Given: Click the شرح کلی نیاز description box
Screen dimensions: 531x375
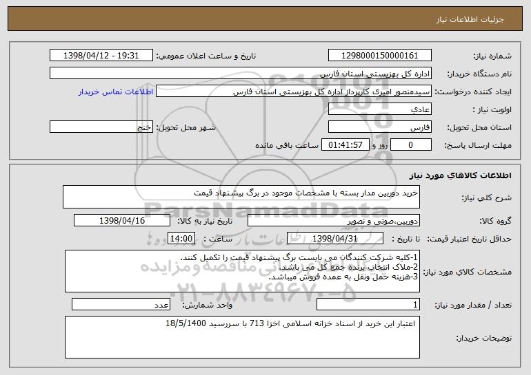Looking at the screenshot, I should coord(241,197).
